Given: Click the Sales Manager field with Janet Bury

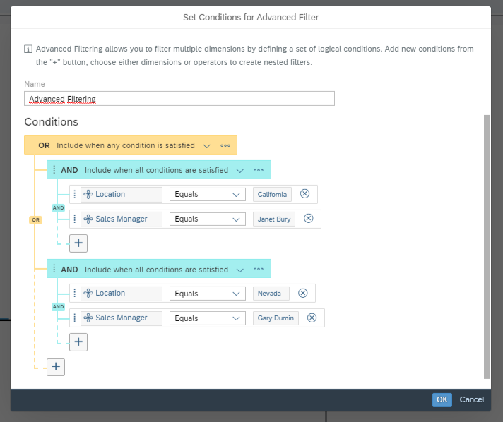Looking at the screenshot, I should click(122, 219).
